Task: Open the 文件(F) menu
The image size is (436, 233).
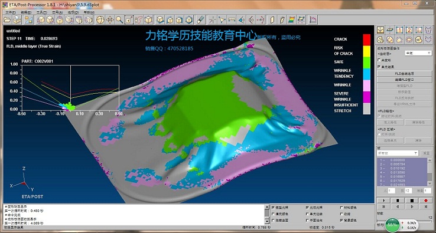Action: click(x=11, y=12)
